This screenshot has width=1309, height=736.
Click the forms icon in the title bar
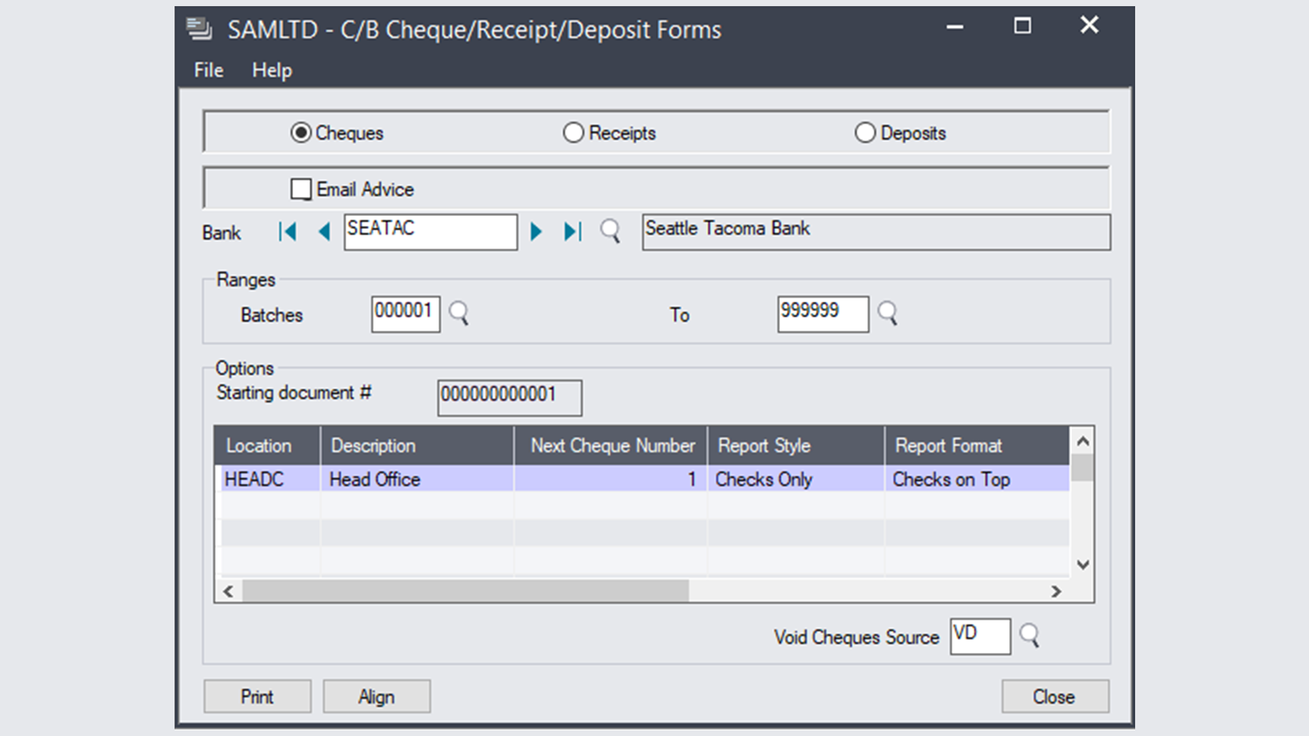tap(197, 28)
